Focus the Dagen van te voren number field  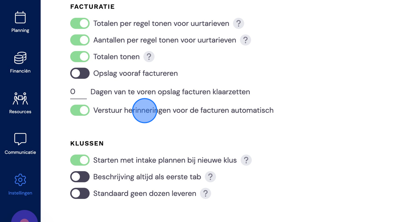click(78, 92)
